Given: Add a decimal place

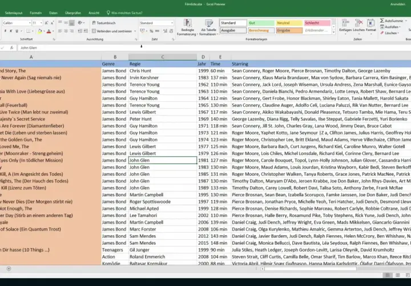Looking at the screenshot, I should point(165,31).
